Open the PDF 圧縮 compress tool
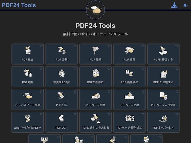The image size is (191, 143). (x=95, y=54)
